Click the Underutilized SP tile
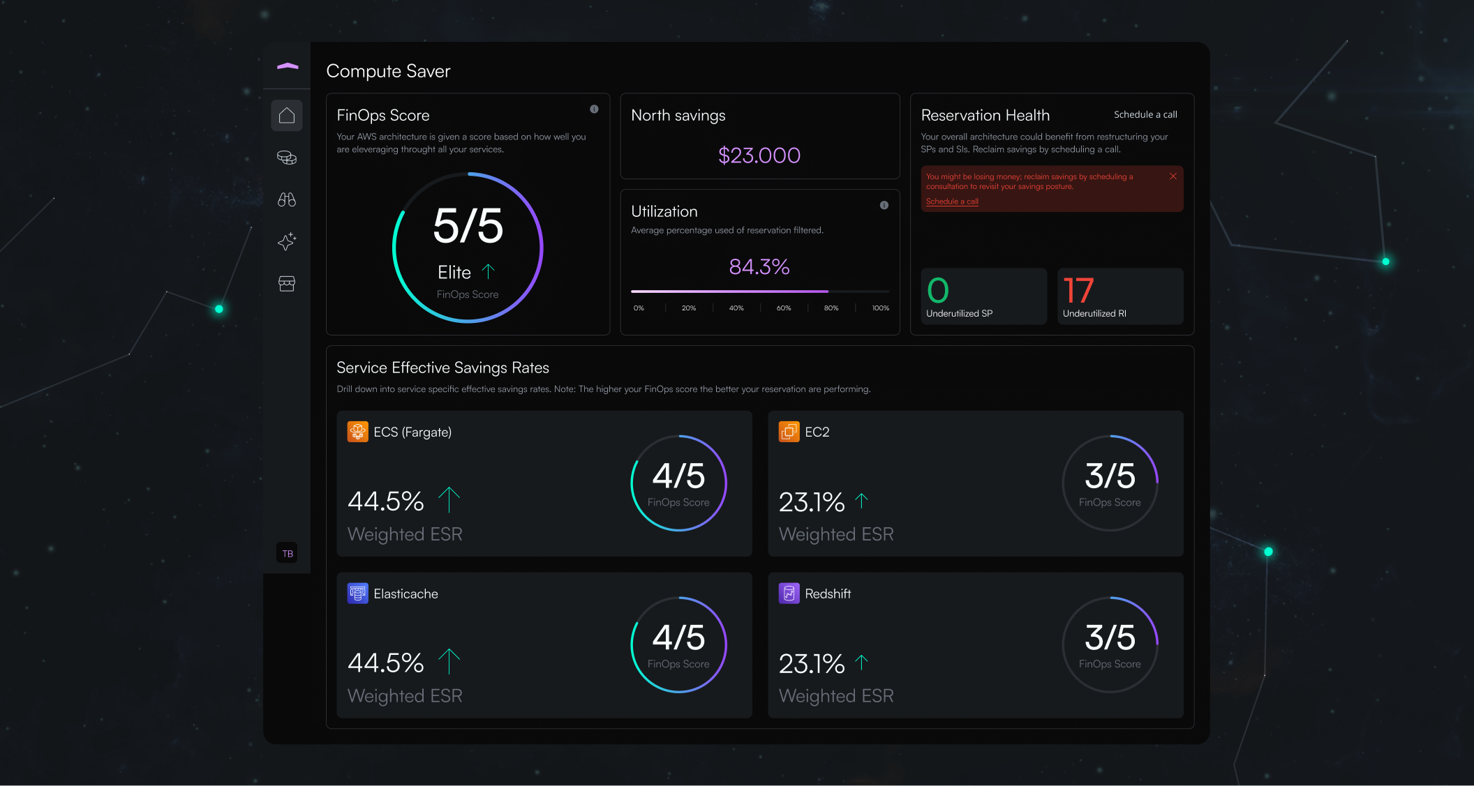Screen dimensions: 1474x786 (x=983, y=296)
